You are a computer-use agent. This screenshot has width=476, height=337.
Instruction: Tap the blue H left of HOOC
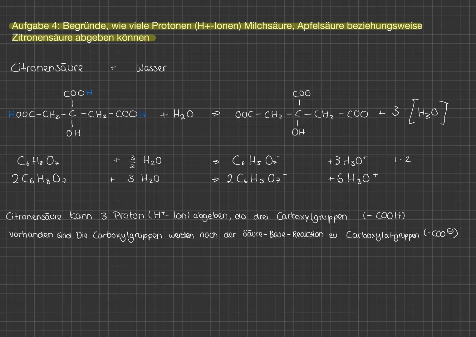click(x=12, y=115)
